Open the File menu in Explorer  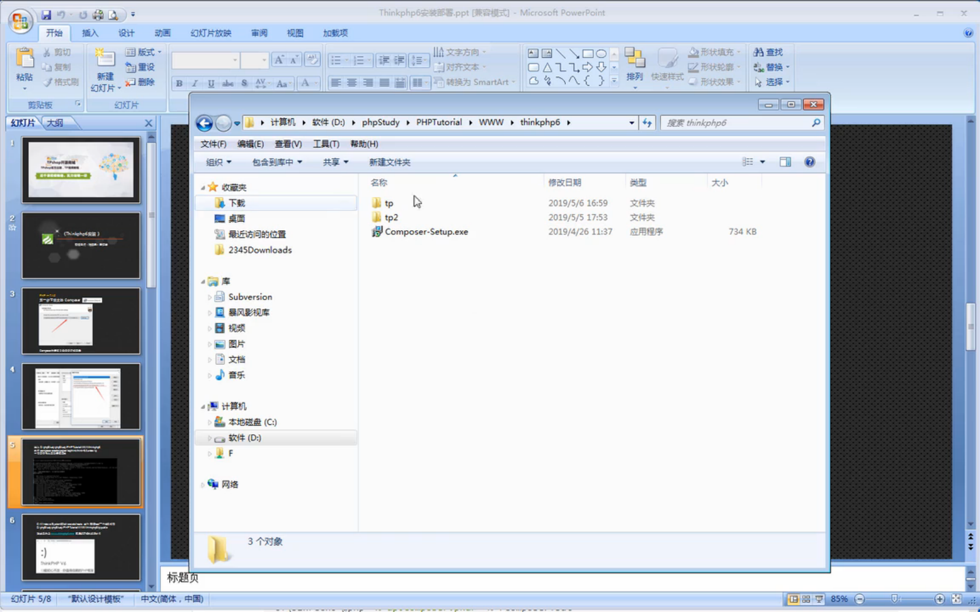(x=213, y=144)
